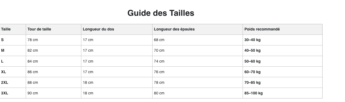Select the 3XL size row label
The image size is (345, 102).
(13, 93)
